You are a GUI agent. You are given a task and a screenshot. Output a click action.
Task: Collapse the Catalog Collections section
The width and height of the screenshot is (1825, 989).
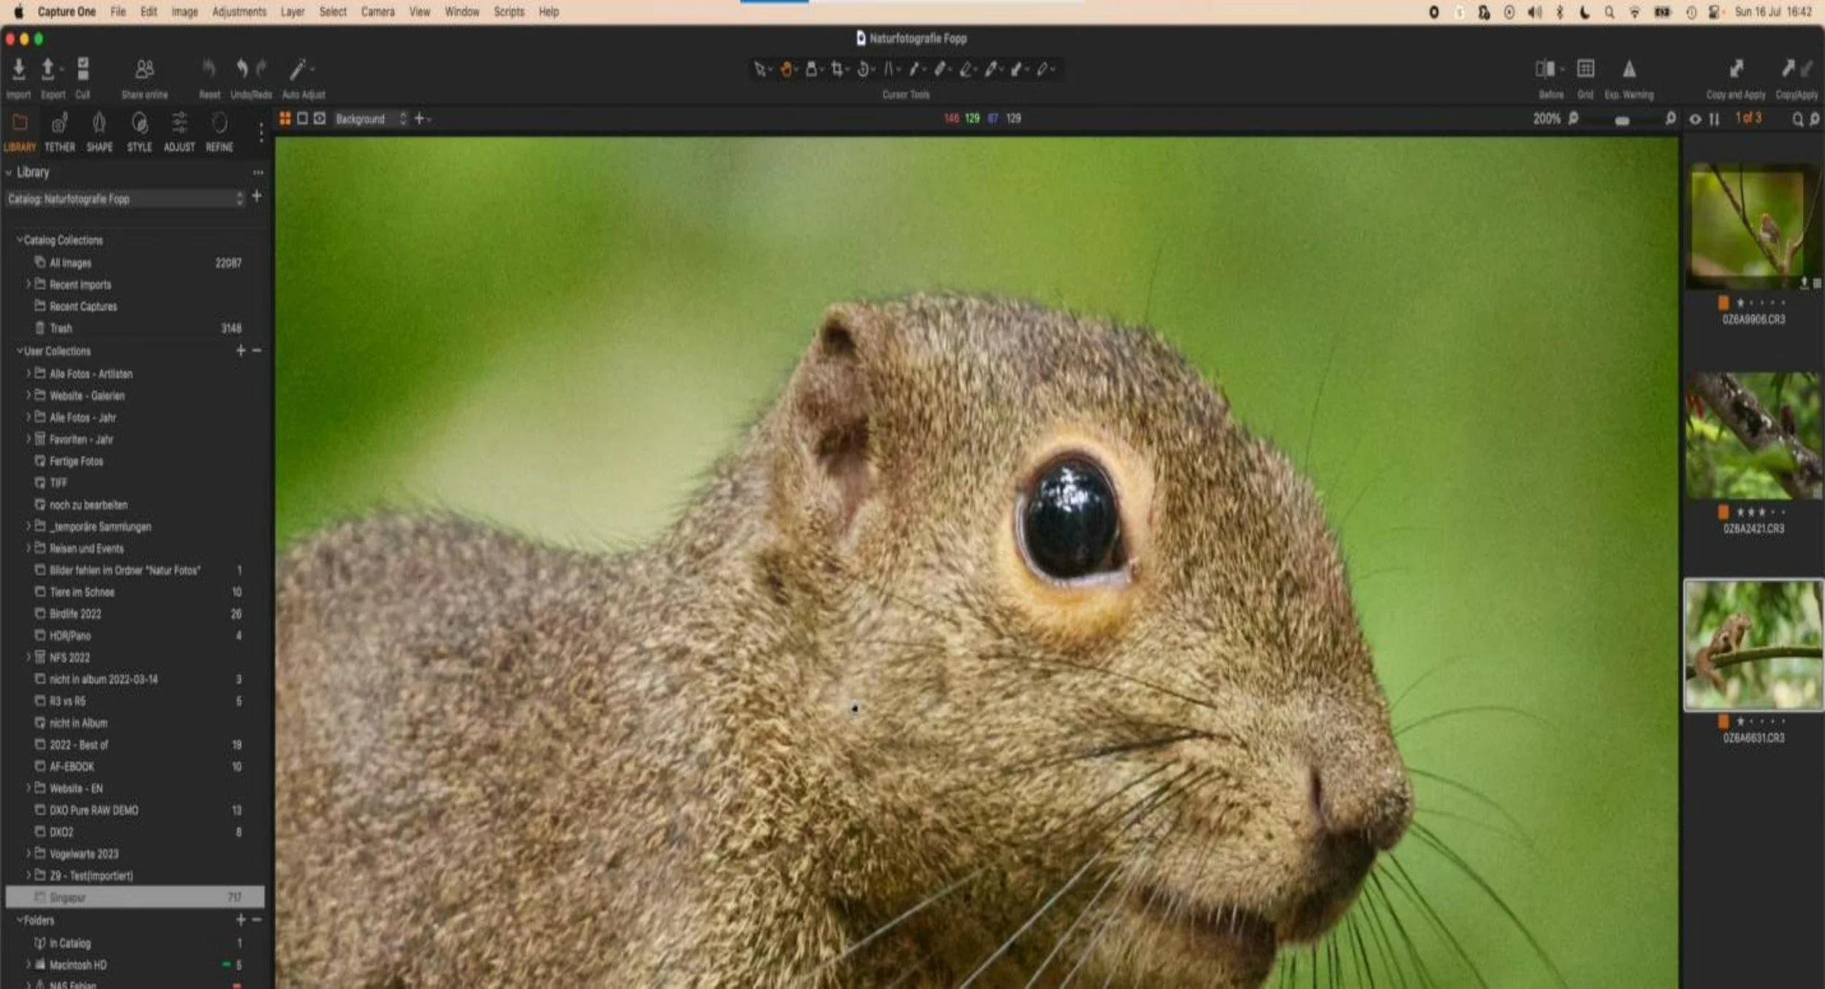20,239
